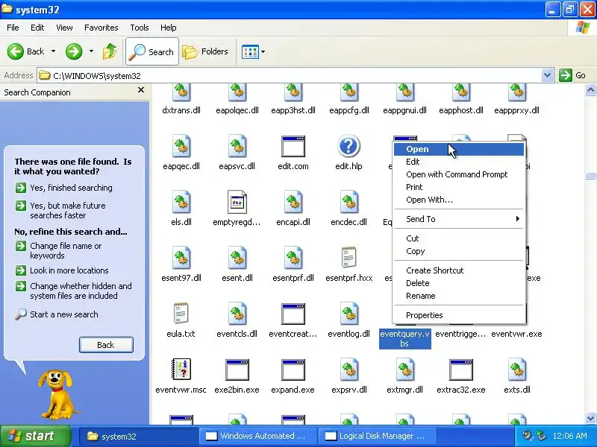This screenshot has height=447, width=597.
Task: Open the File menu
Action: click(x=13, y=28)
